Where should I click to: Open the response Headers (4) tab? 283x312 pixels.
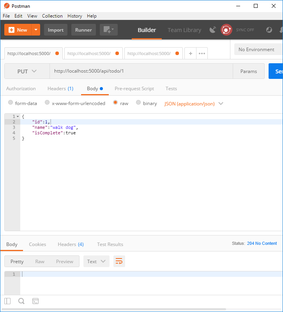(x=71, y=244)
